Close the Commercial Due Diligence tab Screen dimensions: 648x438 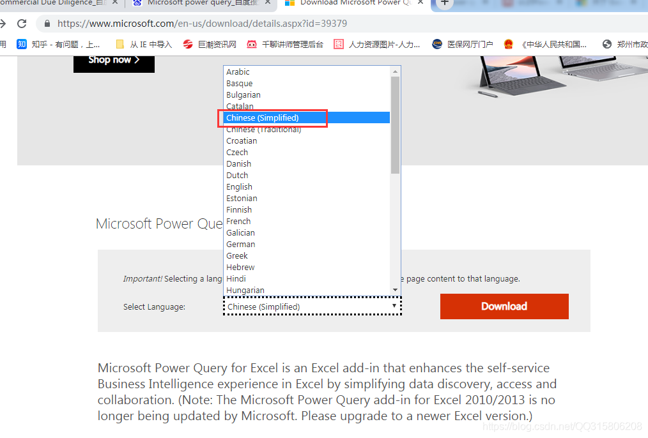[115, 3]
